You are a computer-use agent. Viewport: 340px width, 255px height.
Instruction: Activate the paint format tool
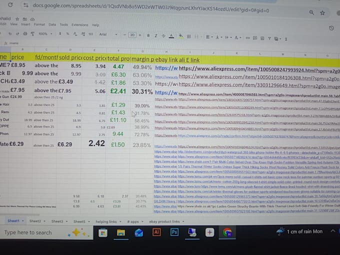[x=32, y=33]
